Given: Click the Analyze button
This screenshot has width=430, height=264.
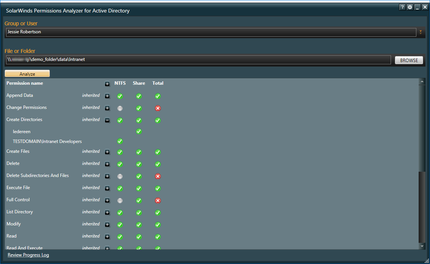Looking at the screenshot, I should tap(27, 74).
